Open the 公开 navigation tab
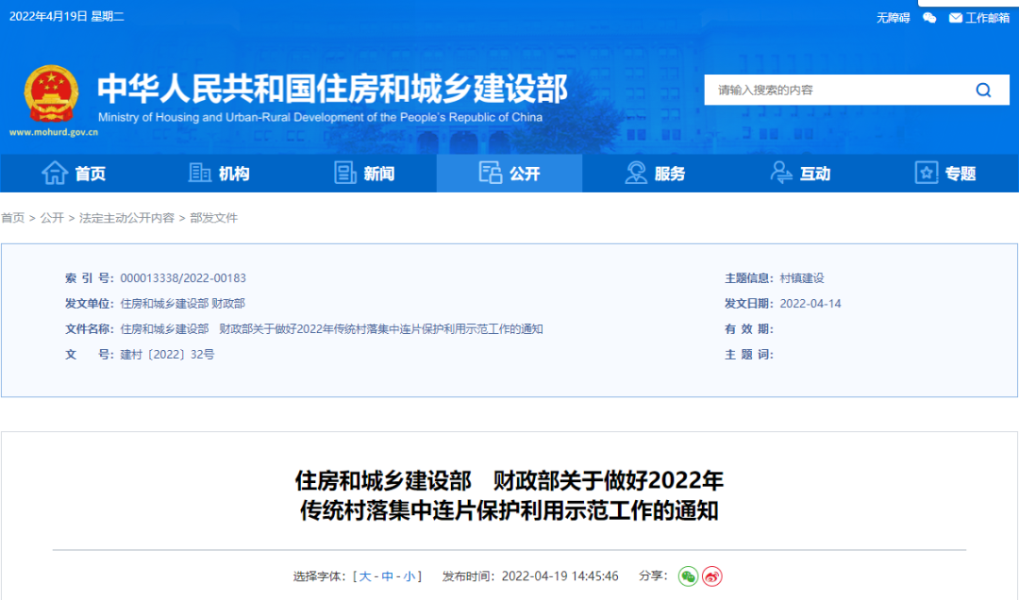This screenshot has height=600, width=1019. click(x=509, y=173)
